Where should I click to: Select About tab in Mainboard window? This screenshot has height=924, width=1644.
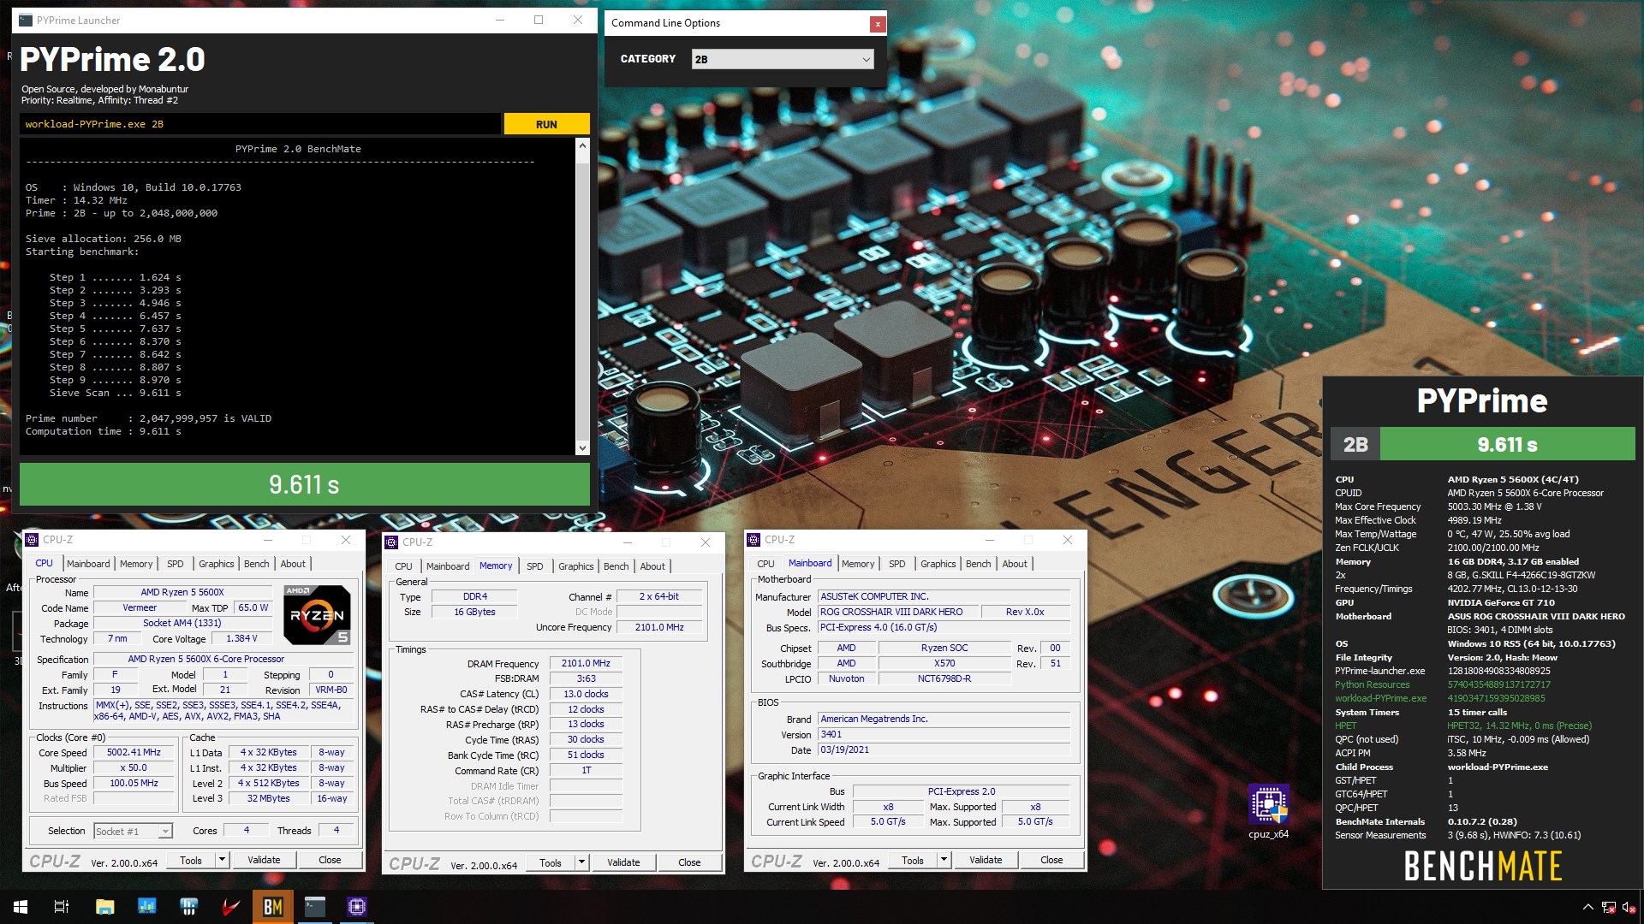pyautogui.click(x=1015, y=564)
